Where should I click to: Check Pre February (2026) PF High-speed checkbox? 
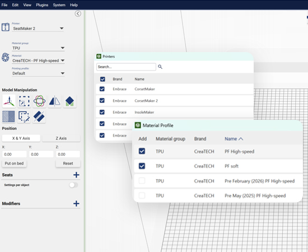tap(142, 181)
